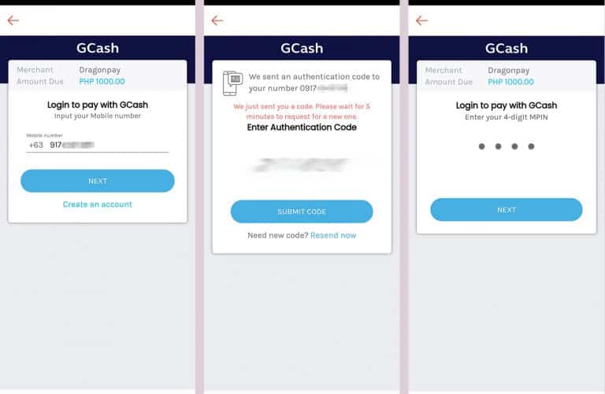Click Dragonpay merchant name on MPIN screen

(509, 70)
